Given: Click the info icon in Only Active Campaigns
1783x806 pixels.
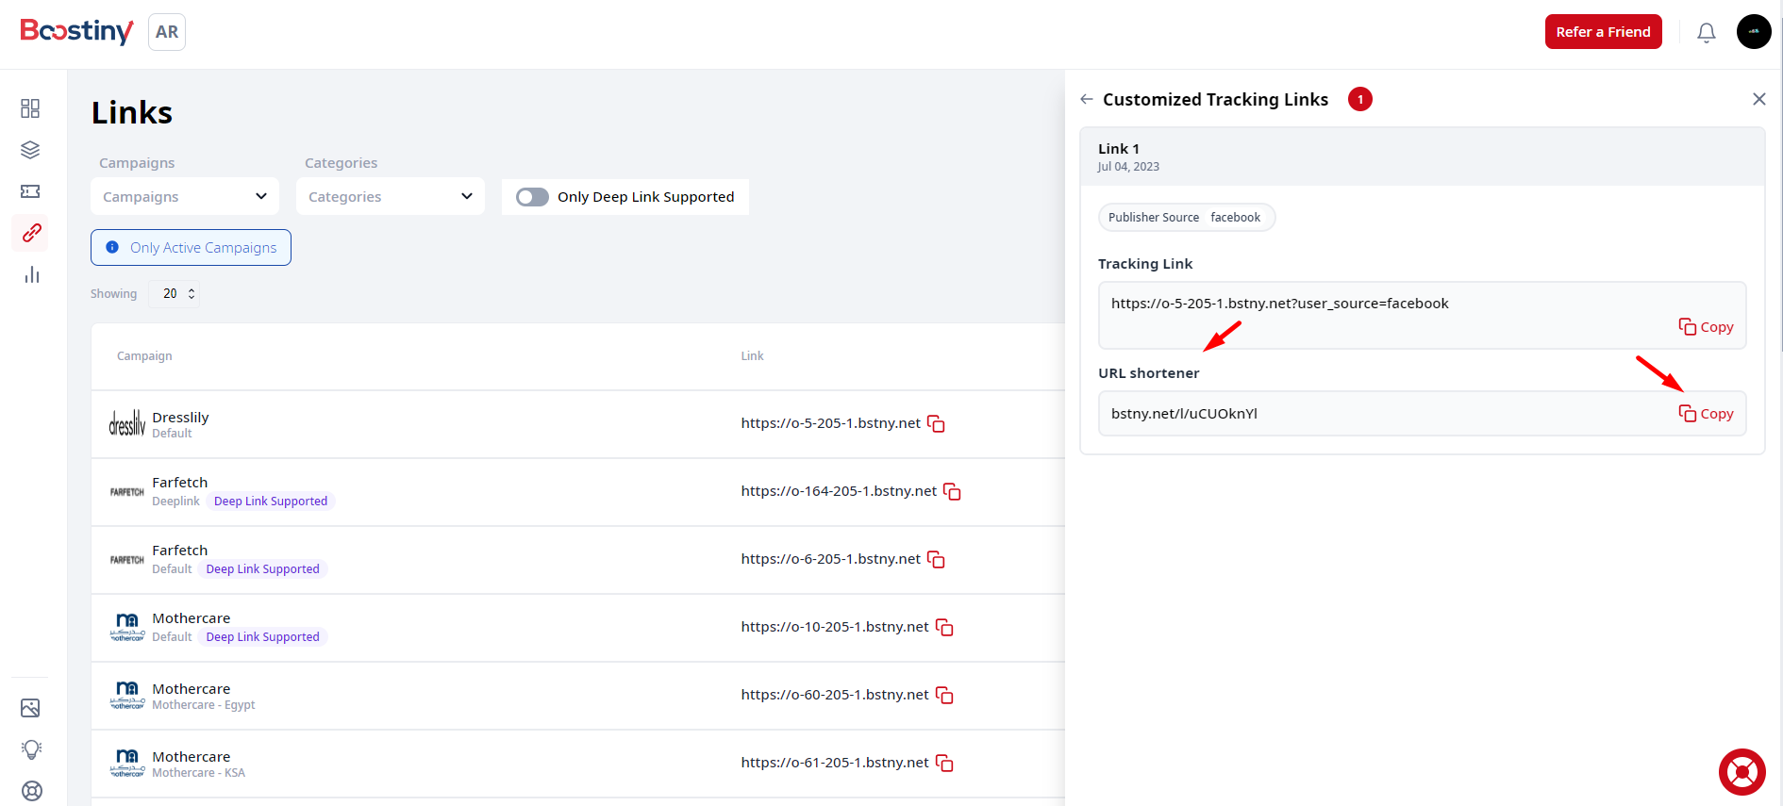Looking at the screenshot, I should [112, 247].
